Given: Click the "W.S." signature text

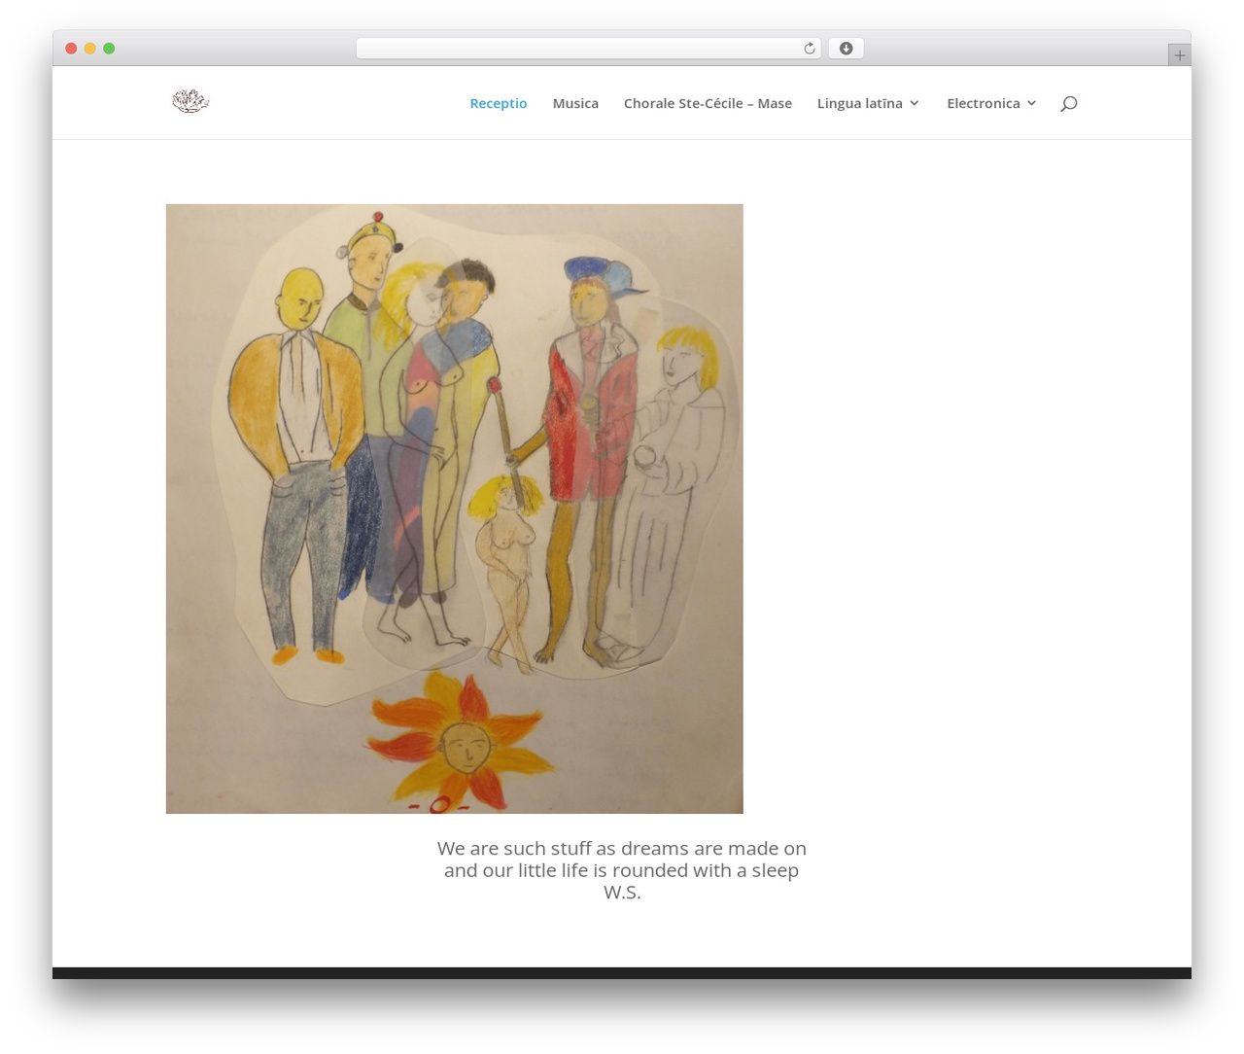Looking at the screenshot, I should [622, 893].
